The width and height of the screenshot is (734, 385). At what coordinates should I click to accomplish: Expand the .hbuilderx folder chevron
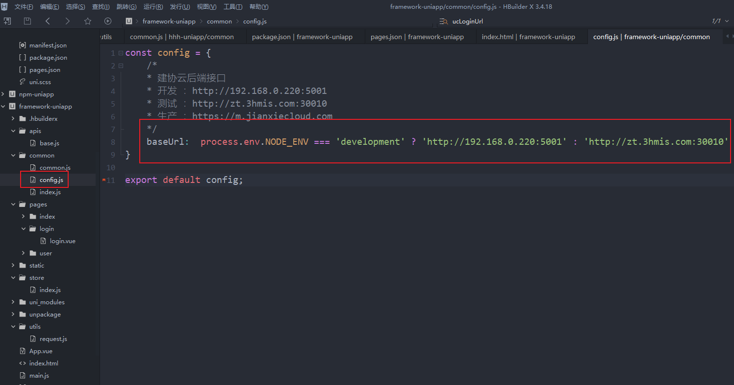pyautogui.click(x=13, y=118)
